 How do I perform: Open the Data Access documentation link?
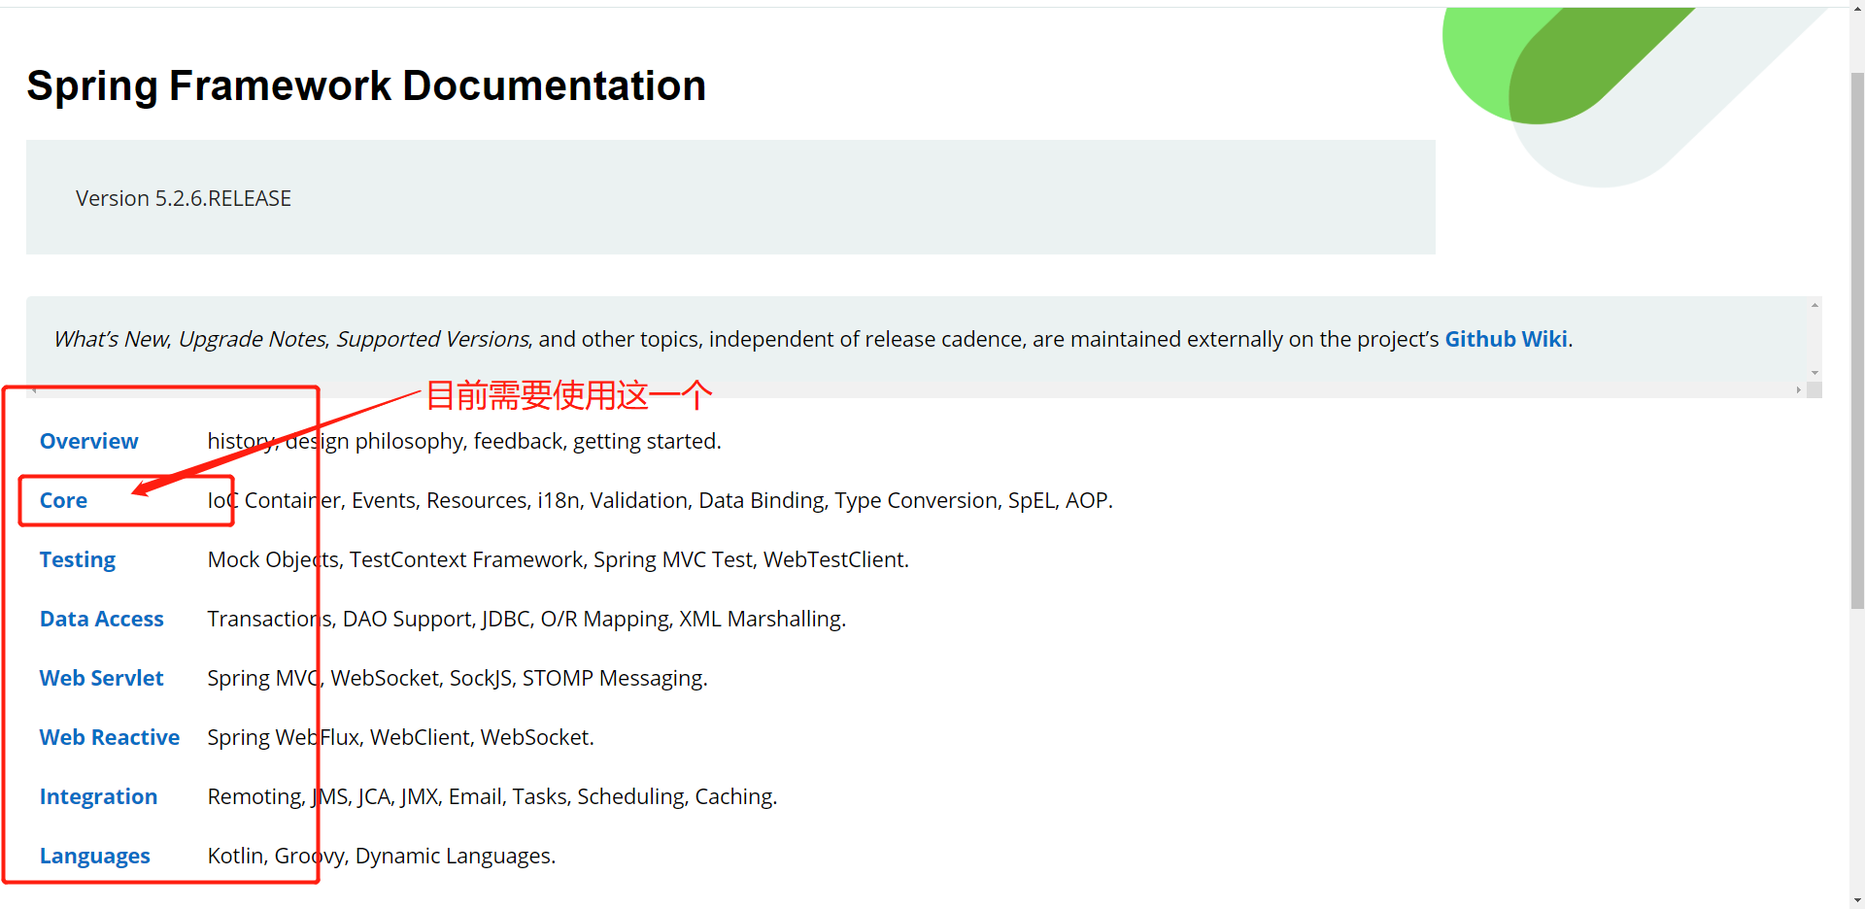tap(101, 619)
